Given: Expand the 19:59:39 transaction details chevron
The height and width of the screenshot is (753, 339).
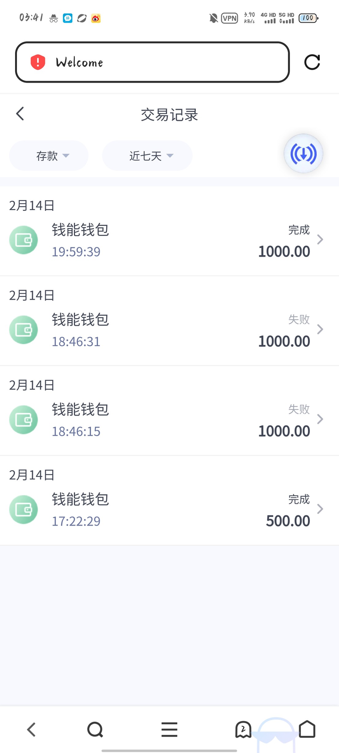Looking at the screenshot, I should [320, 239].
